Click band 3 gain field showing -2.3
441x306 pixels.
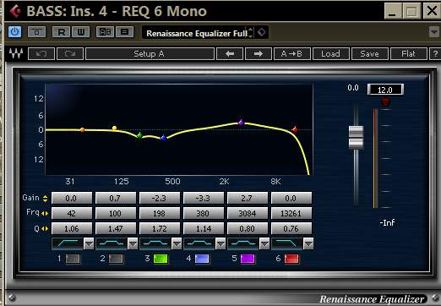click(160, 198)
